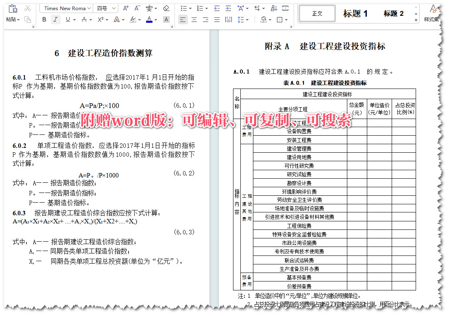Select the 标题 1 style
This screenshot has width=449, height=316.
point(356,13)
